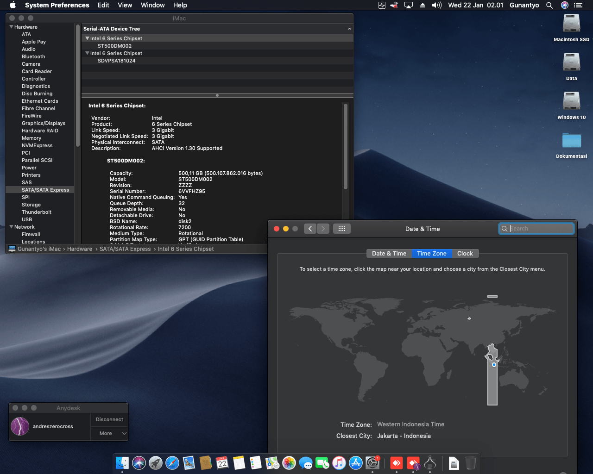Open the Macintosh SSD drive icon
593x474 pixels.
(571, 24)
